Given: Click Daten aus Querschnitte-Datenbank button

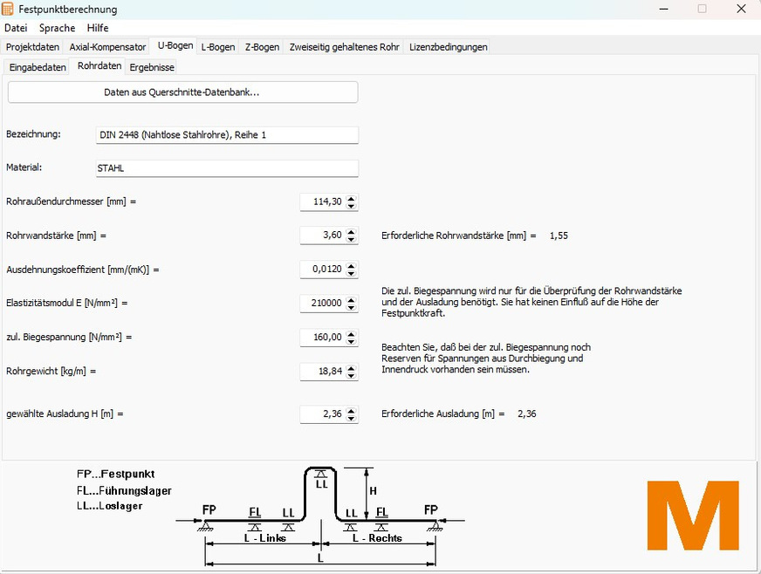Looking at the screenshot, I should tap(182, 92).
